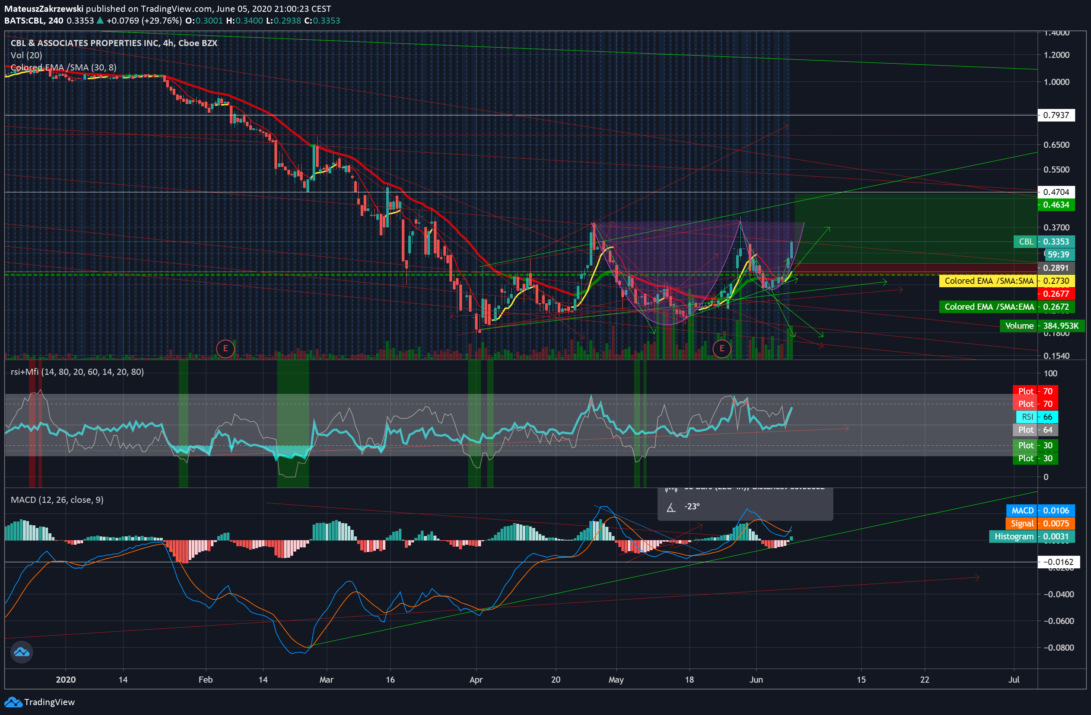The height and width of the screenshot is (715, 1091).
Task: Select the Colored EMA /SMA:SMA 0.2730 label
Action: click(1007, 281)
